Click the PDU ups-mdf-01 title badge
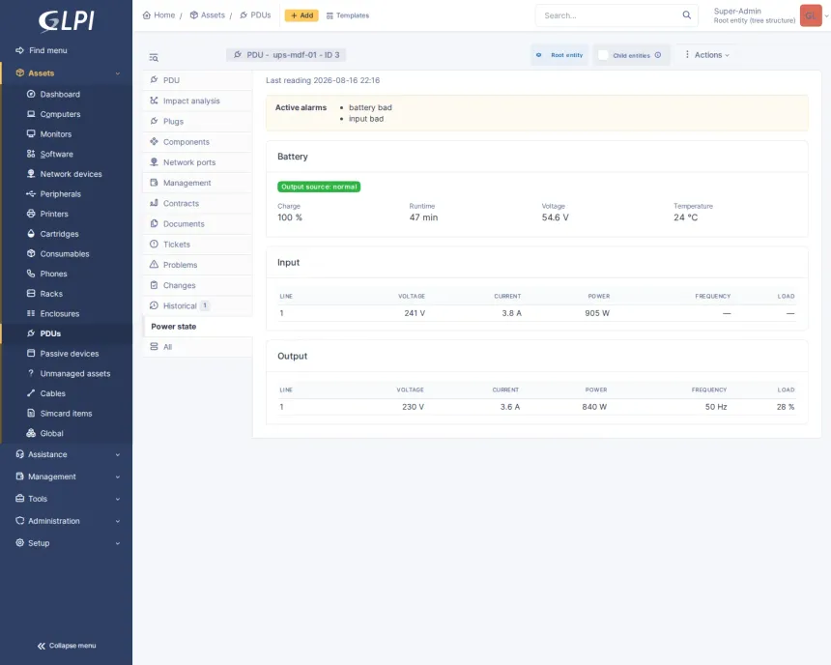The height and width of the screenshot is (665, 831). 286,55
